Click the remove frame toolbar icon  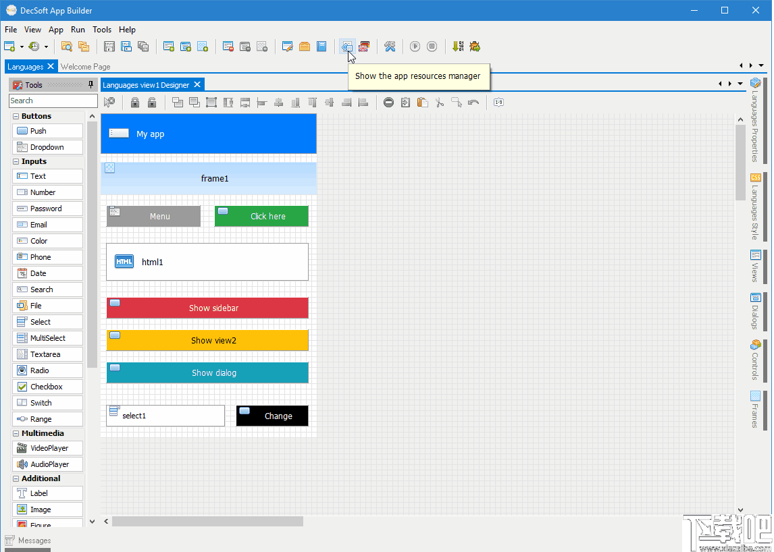262,47
